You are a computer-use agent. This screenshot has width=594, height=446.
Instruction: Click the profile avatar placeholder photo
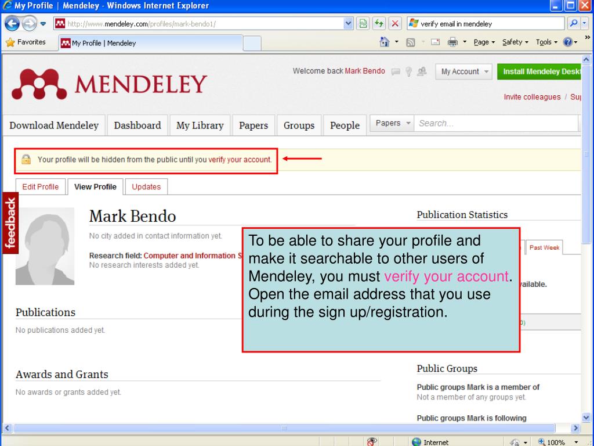(45, 246)
